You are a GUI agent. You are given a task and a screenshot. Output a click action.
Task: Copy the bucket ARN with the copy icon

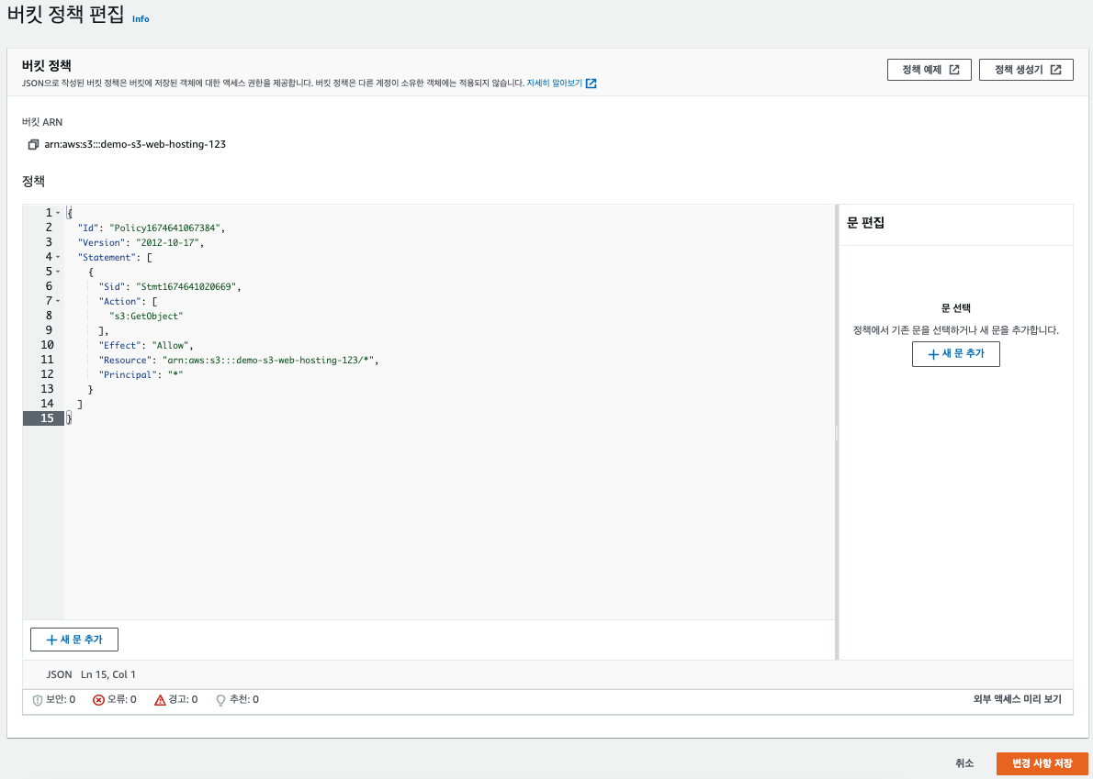click(x=33, y=145)
